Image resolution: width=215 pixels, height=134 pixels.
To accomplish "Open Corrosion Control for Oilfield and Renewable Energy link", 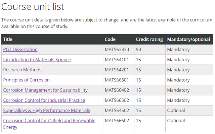I will click(49, 124).
